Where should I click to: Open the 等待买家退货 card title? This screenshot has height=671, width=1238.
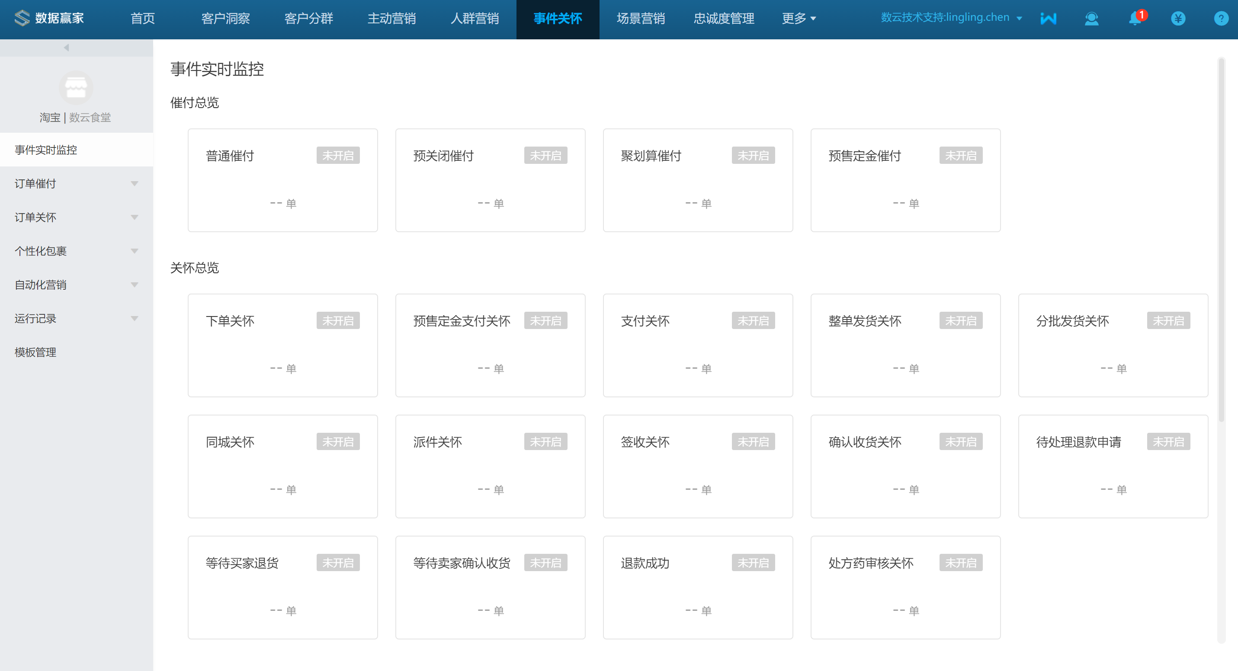[x=242, y=563]
